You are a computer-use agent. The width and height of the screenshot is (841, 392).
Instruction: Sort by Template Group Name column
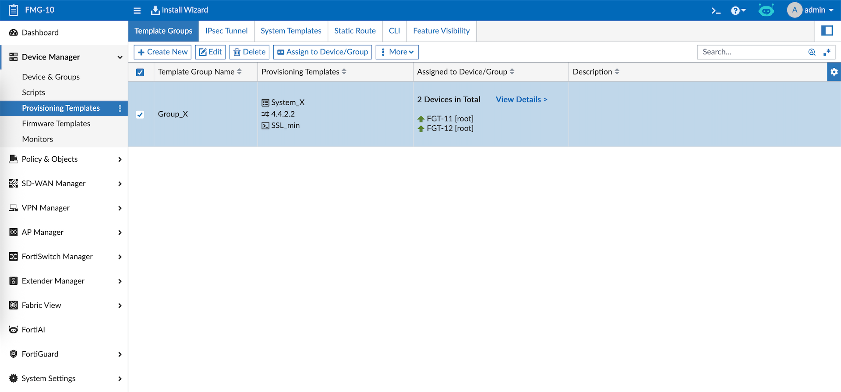pyautogui.click(x=239, y=72)
